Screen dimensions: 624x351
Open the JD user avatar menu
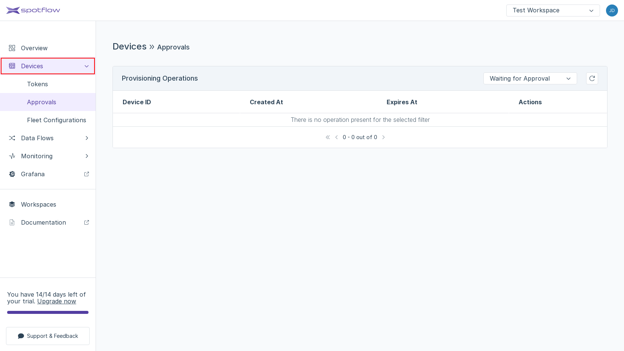(612, 10)
